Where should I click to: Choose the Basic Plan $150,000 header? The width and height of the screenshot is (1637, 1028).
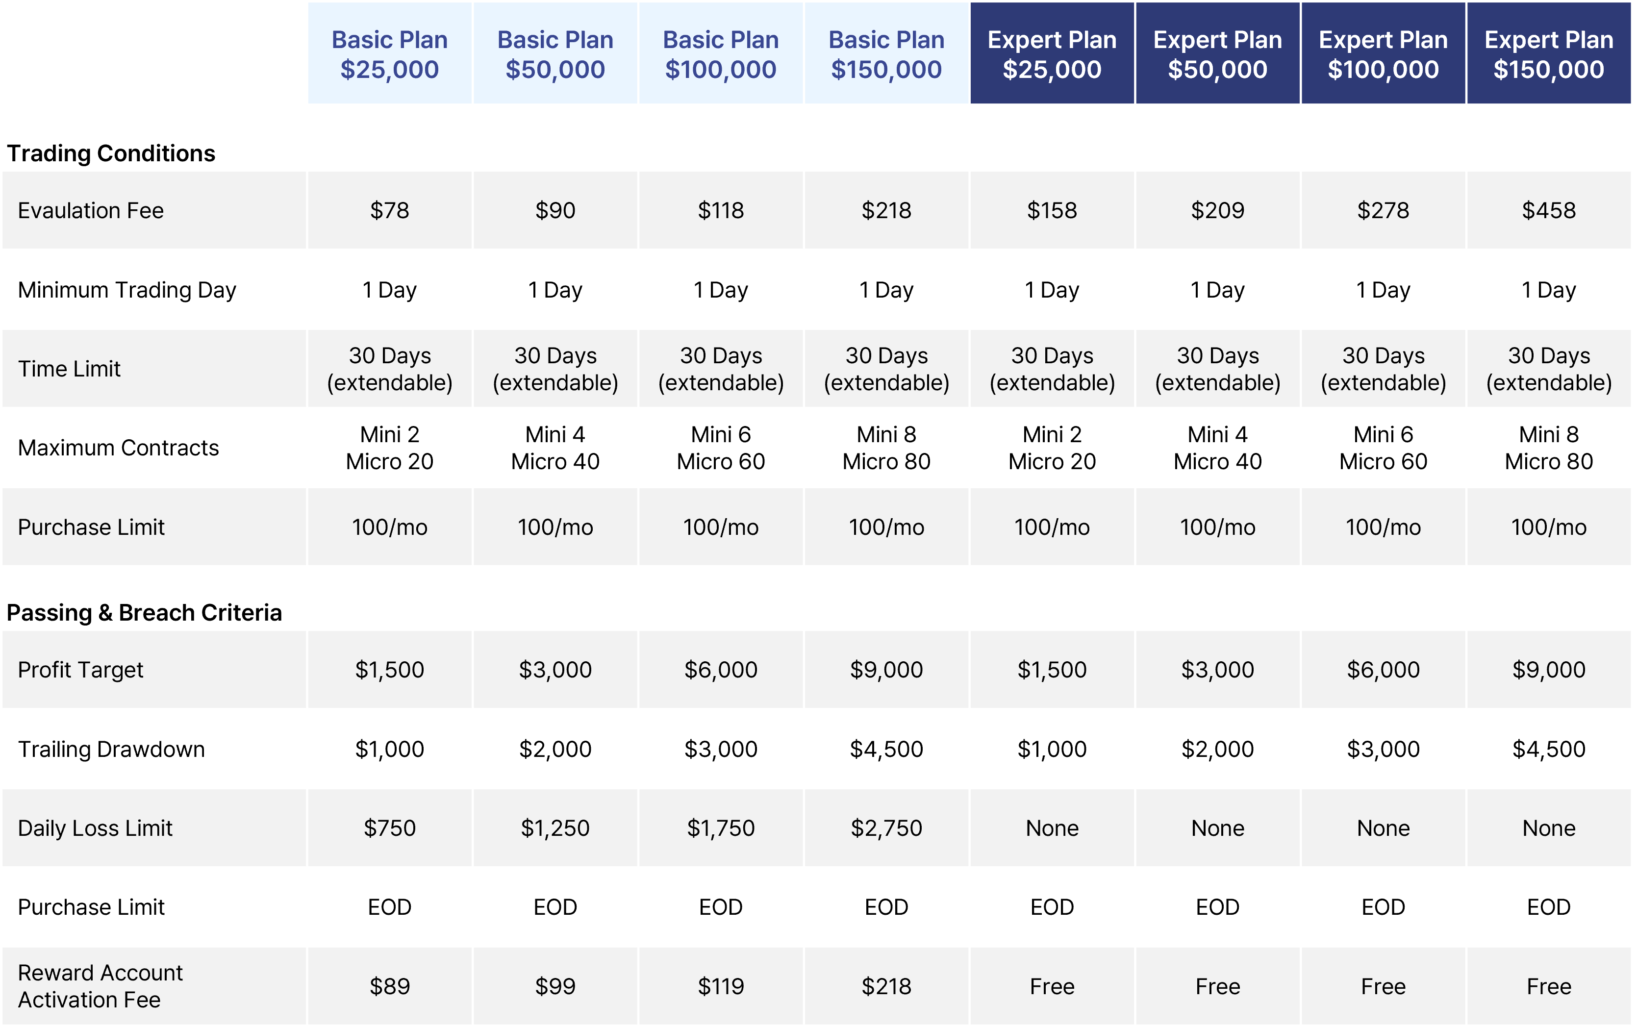tap(886, 54)
